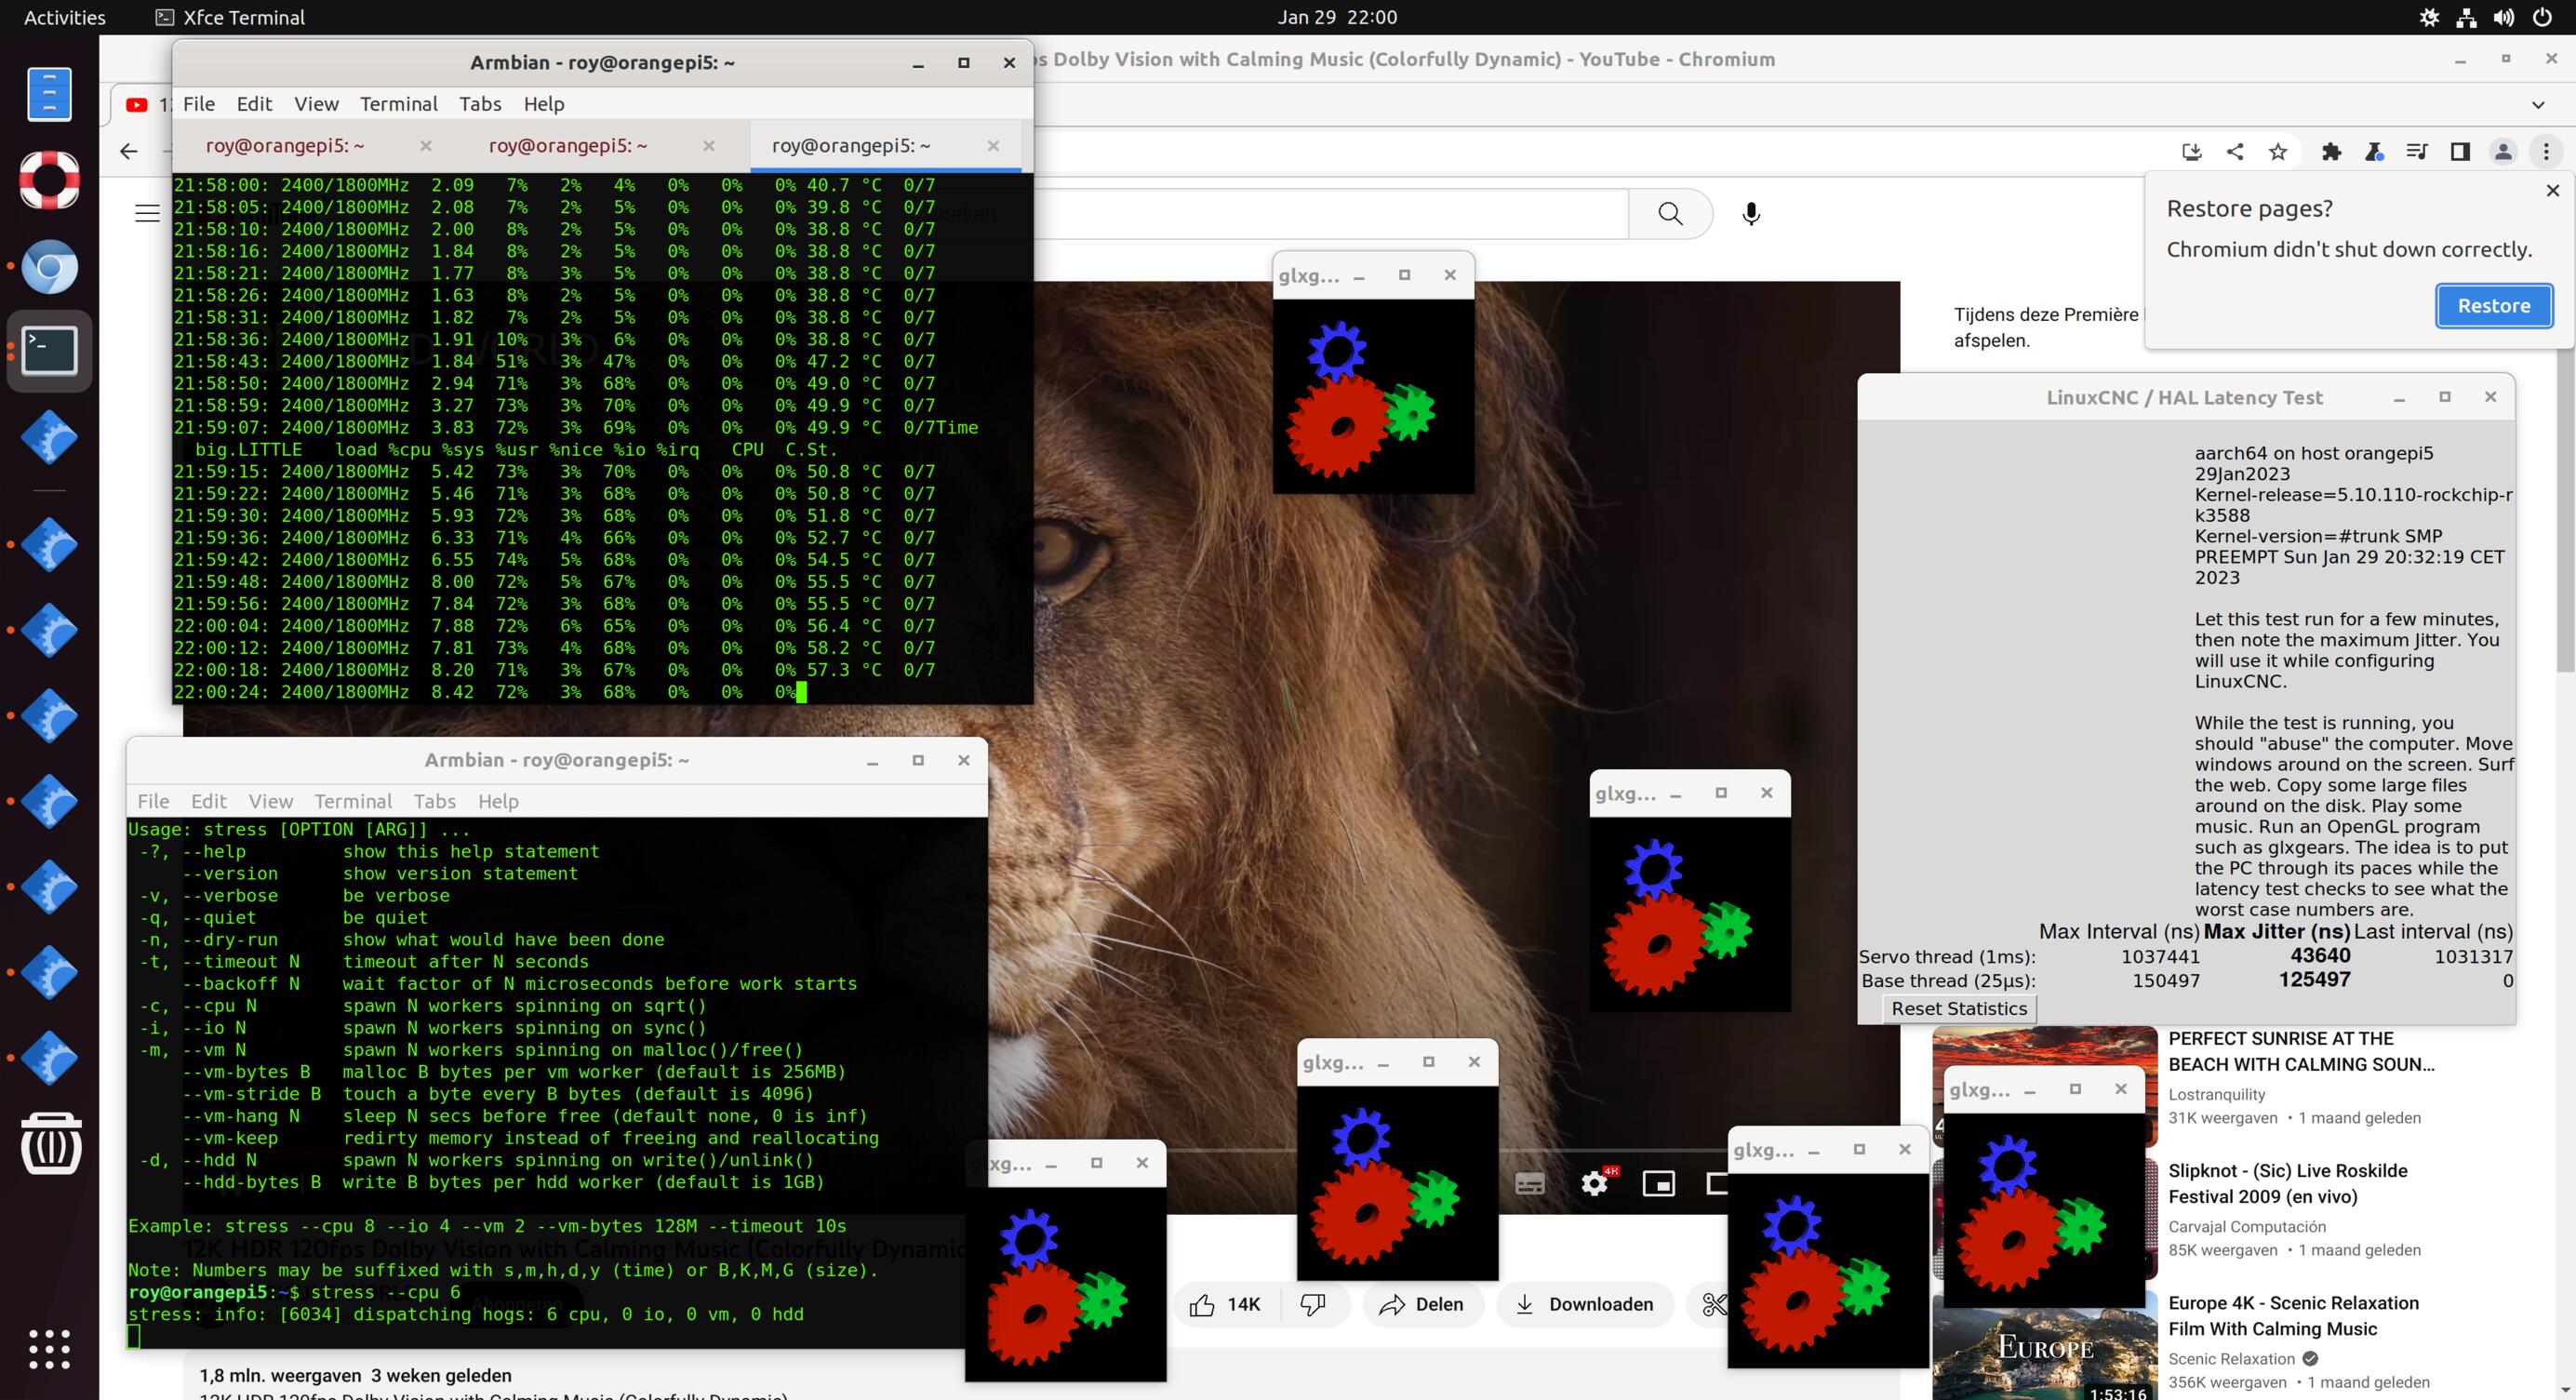Click the YouTube favicon tab in Chromium
This screenshot has height=1400, width=2576.
click(x=137, y=104)
